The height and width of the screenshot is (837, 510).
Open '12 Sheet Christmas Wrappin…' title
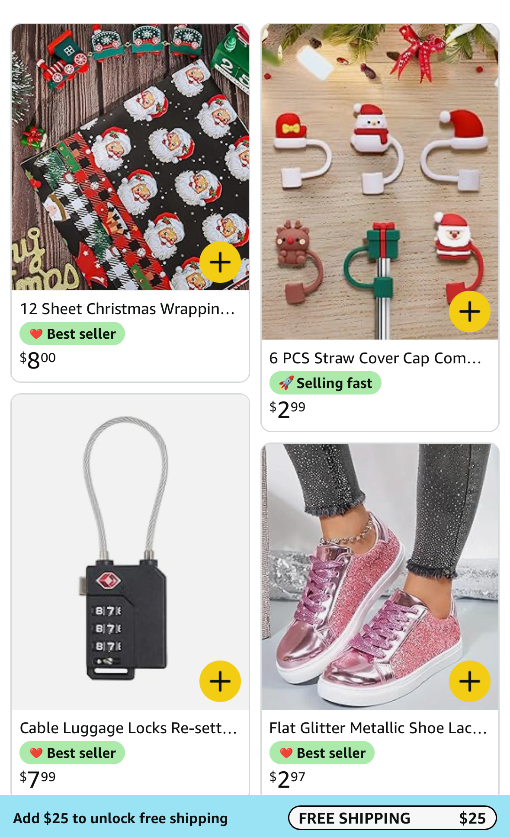[x=128, y=309]
